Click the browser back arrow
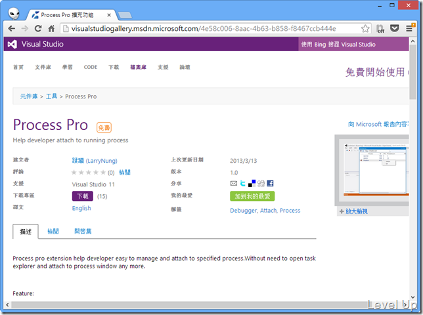This screenshot has height=315, width=423. click(12, 28)
